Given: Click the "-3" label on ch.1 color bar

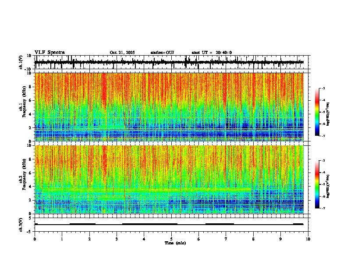Looking at the screenshot, I should 323,88.
